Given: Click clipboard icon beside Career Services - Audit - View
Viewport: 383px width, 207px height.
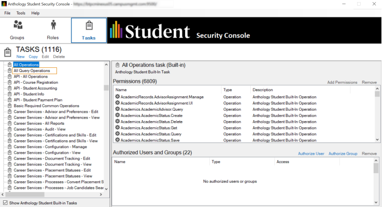Looking at the screenshot, I should 9,129.
